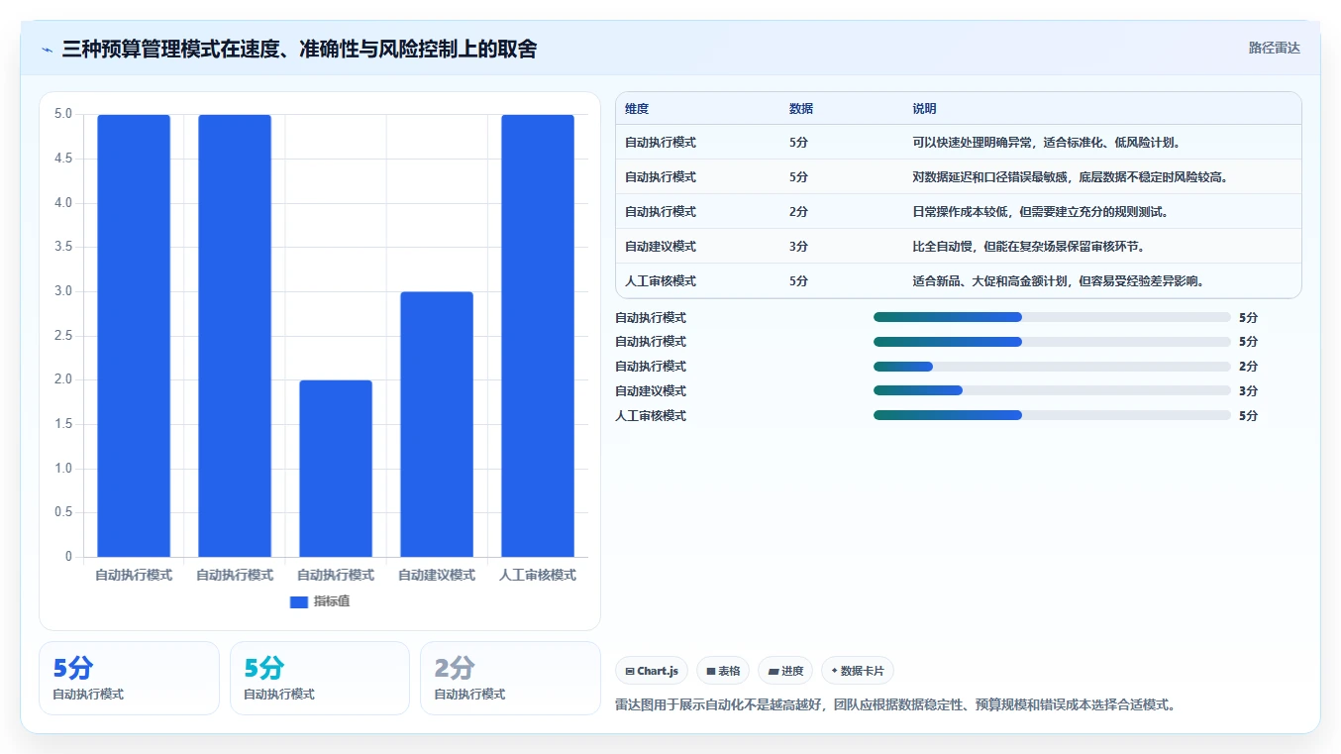The height and width of the screenshot is (754, 1341).
Task: Click the 说明 column header
Action: (x=924, y=109)
